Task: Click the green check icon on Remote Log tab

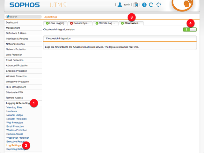Action: point(97,23)
